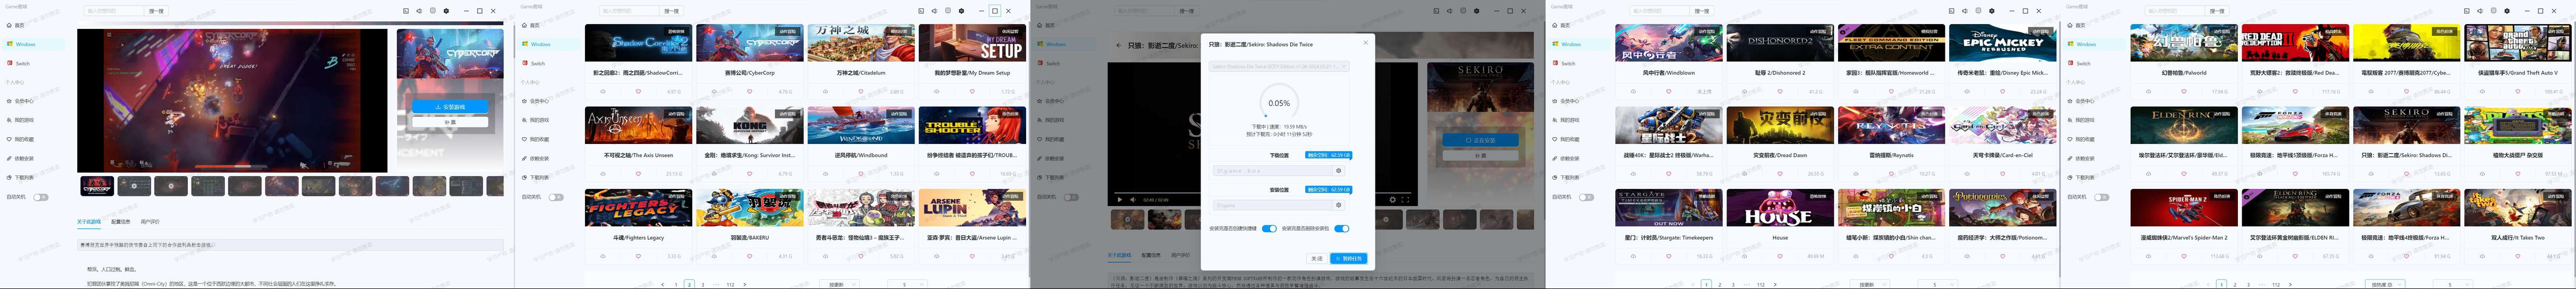
Task: Click heart under Windbound card
Action: [x=861, y=174]
